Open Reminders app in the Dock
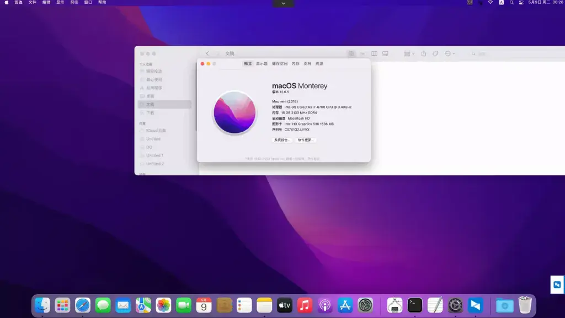 pyautogui.click(x=244, y=305)
